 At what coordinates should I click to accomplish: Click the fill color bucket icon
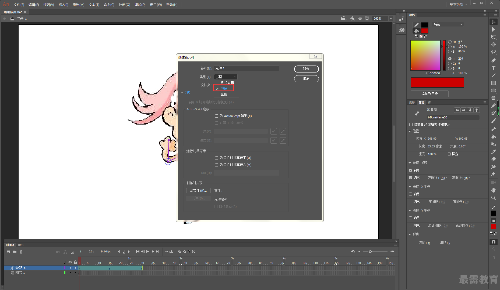[416, 31]
